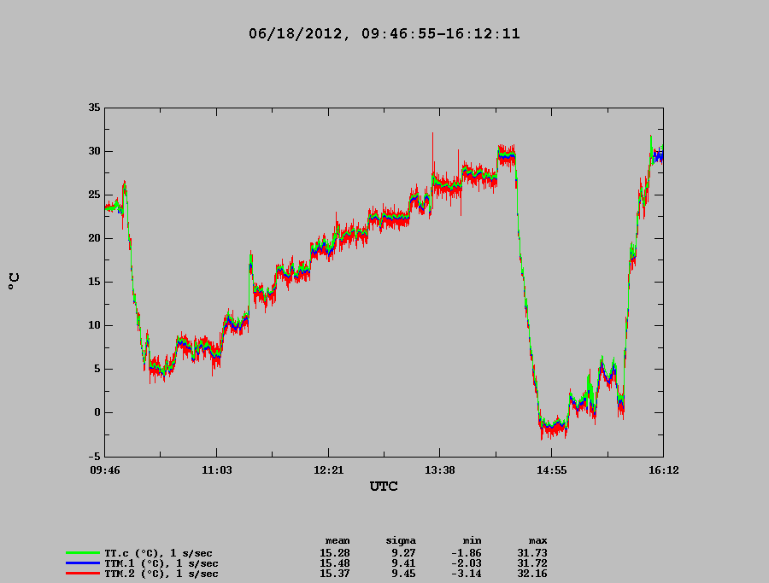
Task: Click the TTM.1 mean value 15.48
Action: (x=335, y=563)
